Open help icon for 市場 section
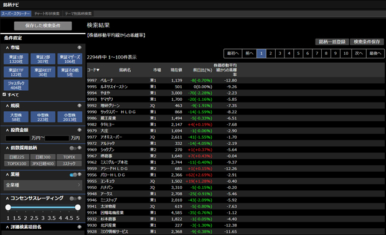Screen dimensions: 386x235 (79, 47)
